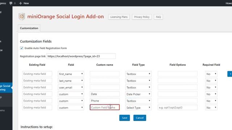Click the Licensing Plans button
The image size is (232, 130).
coord(119,17)
